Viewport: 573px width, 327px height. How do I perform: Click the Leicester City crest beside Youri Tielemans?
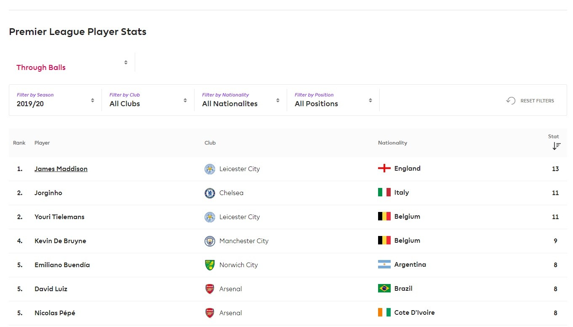point(210,217)
